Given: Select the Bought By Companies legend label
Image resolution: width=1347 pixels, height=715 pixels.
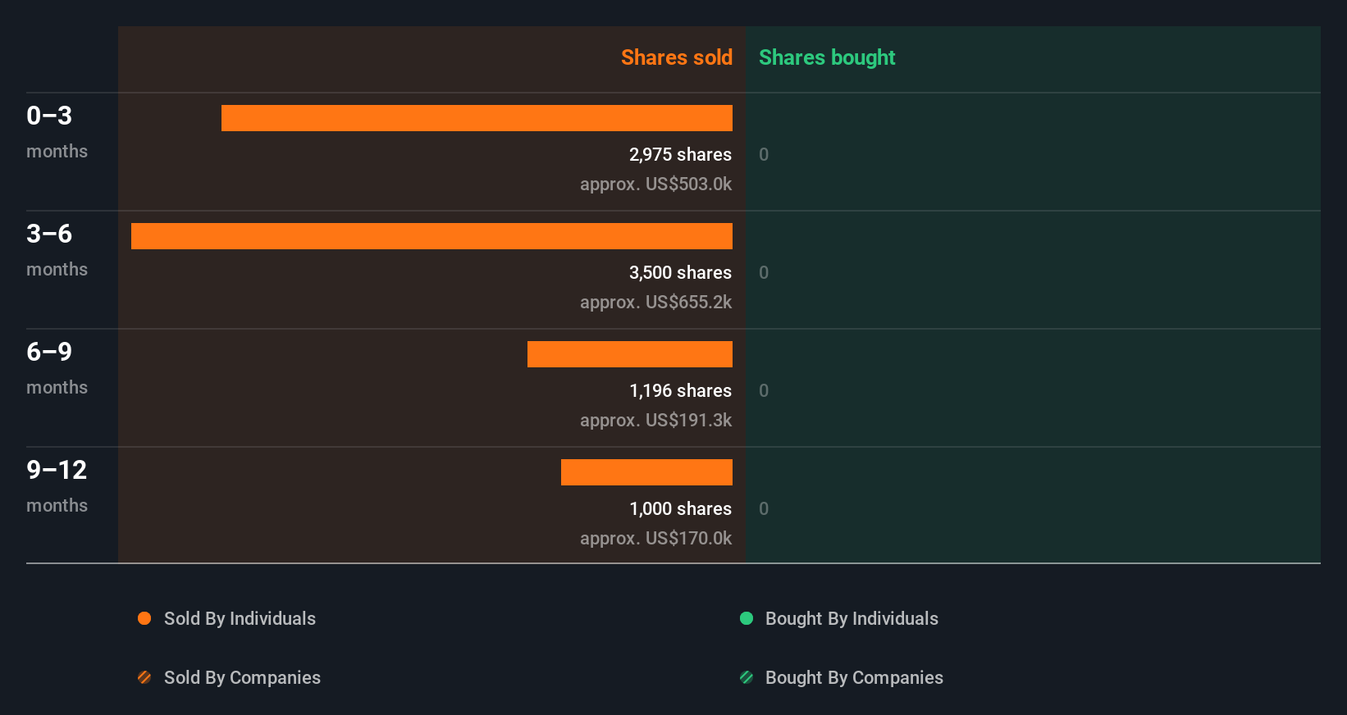Looking at the screenshot, I should [x=854, y=678].
